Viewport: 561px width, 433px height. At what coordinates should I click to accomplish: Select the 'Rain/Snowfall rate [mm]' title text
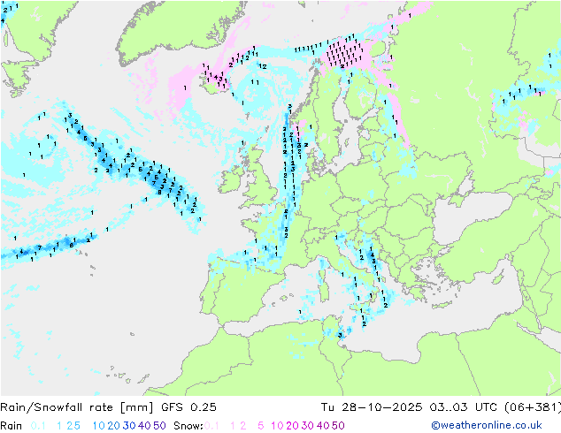77,407
